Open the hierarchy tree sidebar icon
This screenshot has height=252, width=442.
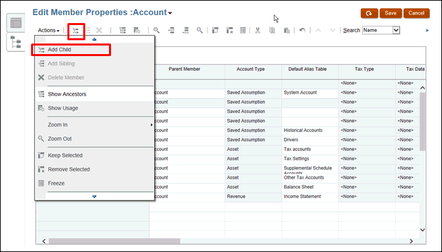point(16,42)
